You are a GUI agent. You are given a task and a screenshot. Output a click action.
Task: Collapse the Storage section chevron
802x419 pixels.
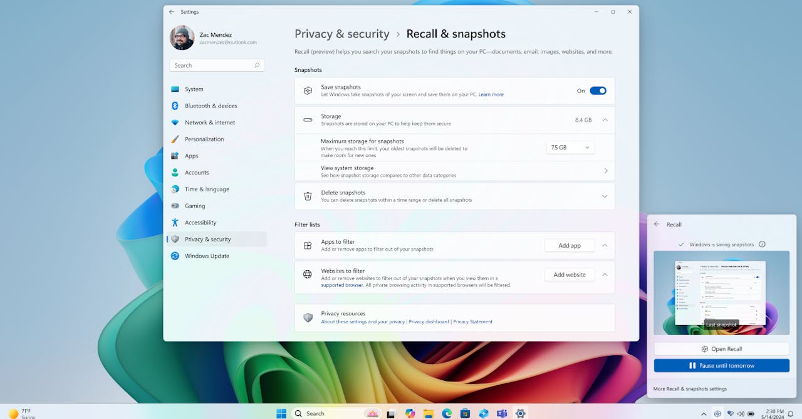pyautogui.click(x=605, y=120)
